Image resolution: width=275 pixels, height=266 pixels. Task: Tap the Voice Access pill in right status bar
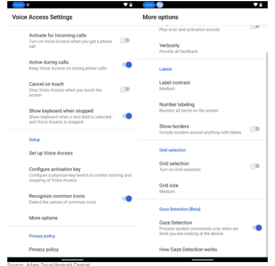[149, 5]
